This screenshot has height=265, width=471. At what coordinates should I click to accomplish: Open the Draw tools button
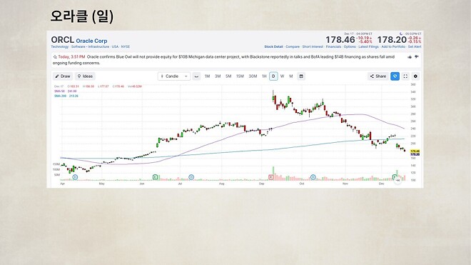[63, 76]
